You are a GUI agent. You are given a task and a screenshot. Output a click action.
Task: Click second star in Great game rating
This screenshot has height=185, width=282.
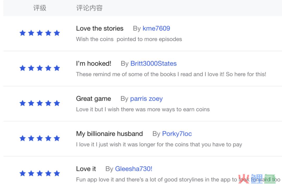[31, 103]
